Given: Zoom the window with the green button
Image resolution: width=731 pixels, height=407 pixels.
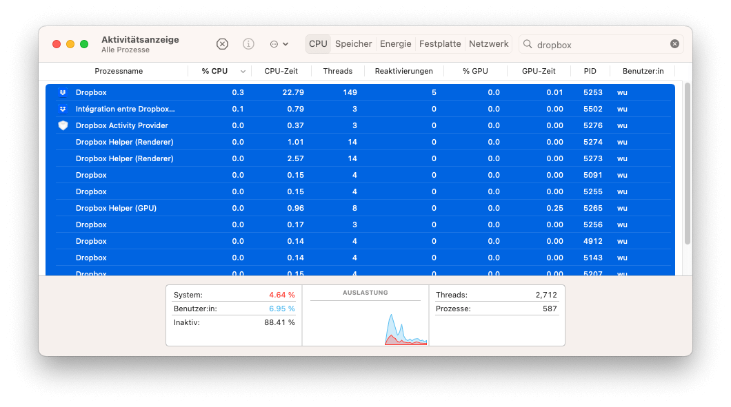Looking at the screenshot, I should 84,44.
